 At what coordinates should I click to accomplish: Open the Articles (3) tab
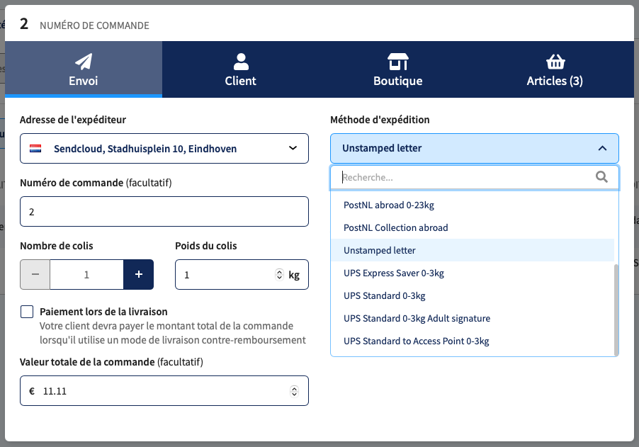555,69
